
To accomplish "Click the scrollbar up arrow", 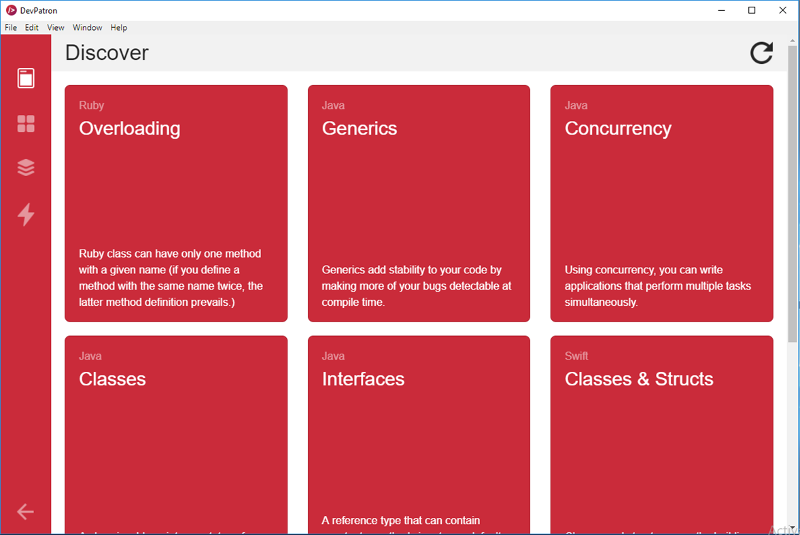I will point(793,41).
